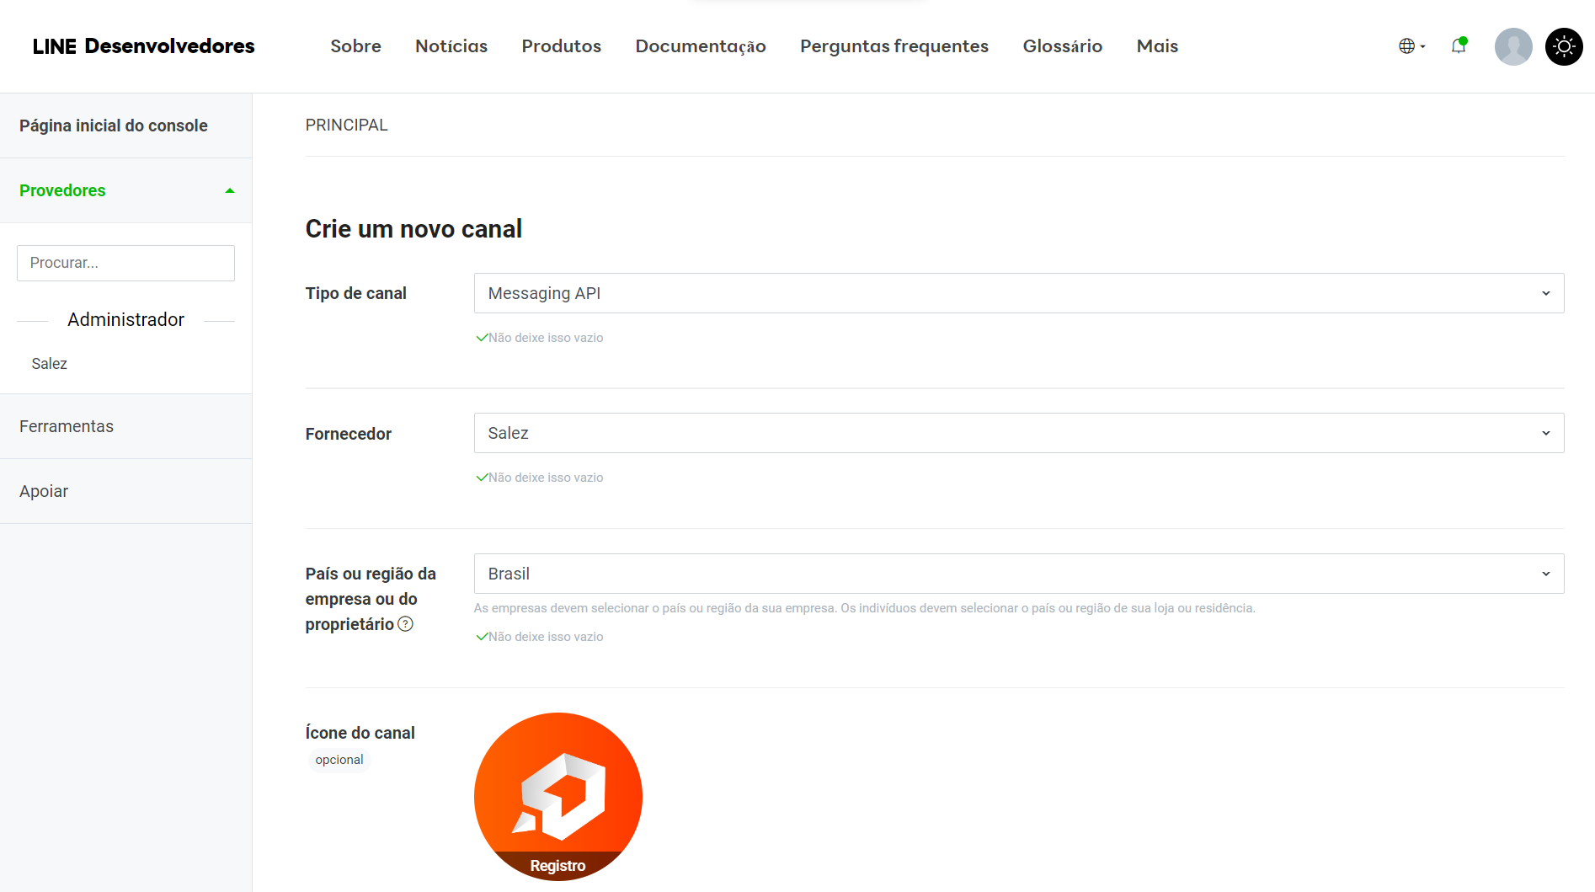Screen dimensions: 1595x892
Task: Open Ferramentas in the sidebar
Action: pyautogui.click(x=125, y=426)
